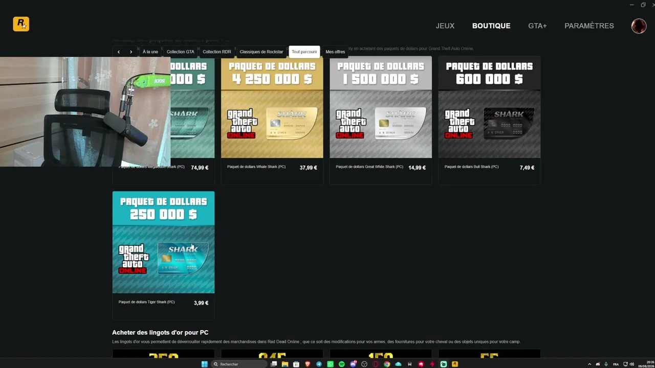
Task: Open OBS Studio from taskbar
Action: pyautogui.click(x=364, y=364)
